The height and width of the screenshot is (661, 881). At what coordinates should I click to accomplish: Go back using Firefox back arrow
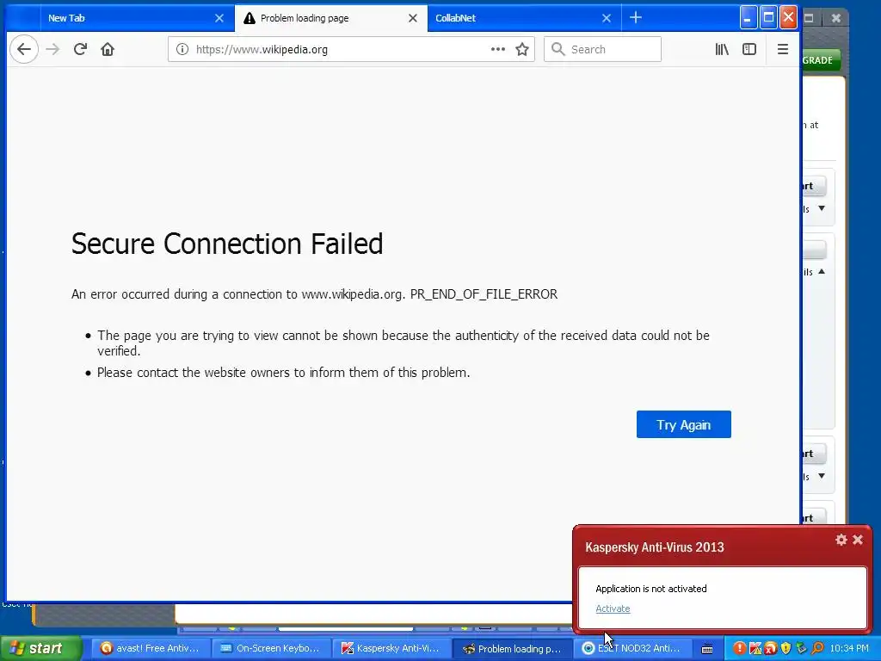23,49
